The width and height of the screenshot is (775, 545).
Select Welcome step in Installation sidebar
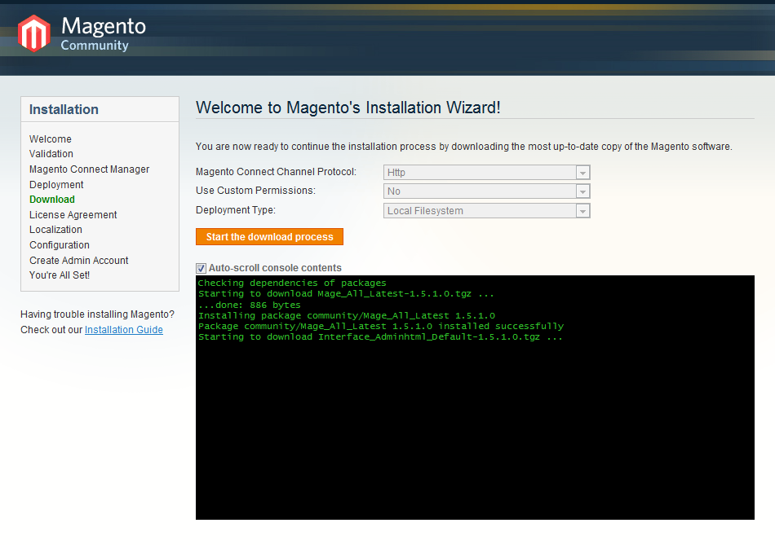pos(51,139)
